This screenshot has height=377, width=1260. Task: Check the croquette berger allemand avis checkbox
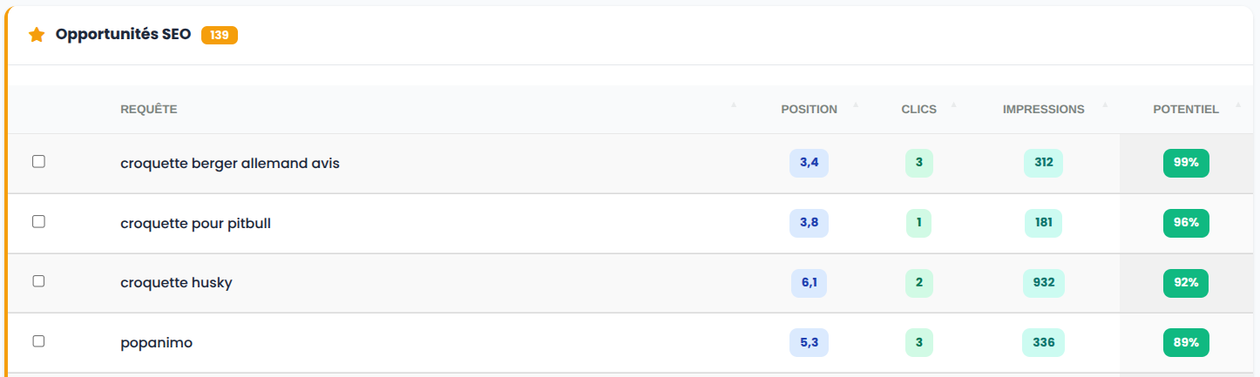38,162
